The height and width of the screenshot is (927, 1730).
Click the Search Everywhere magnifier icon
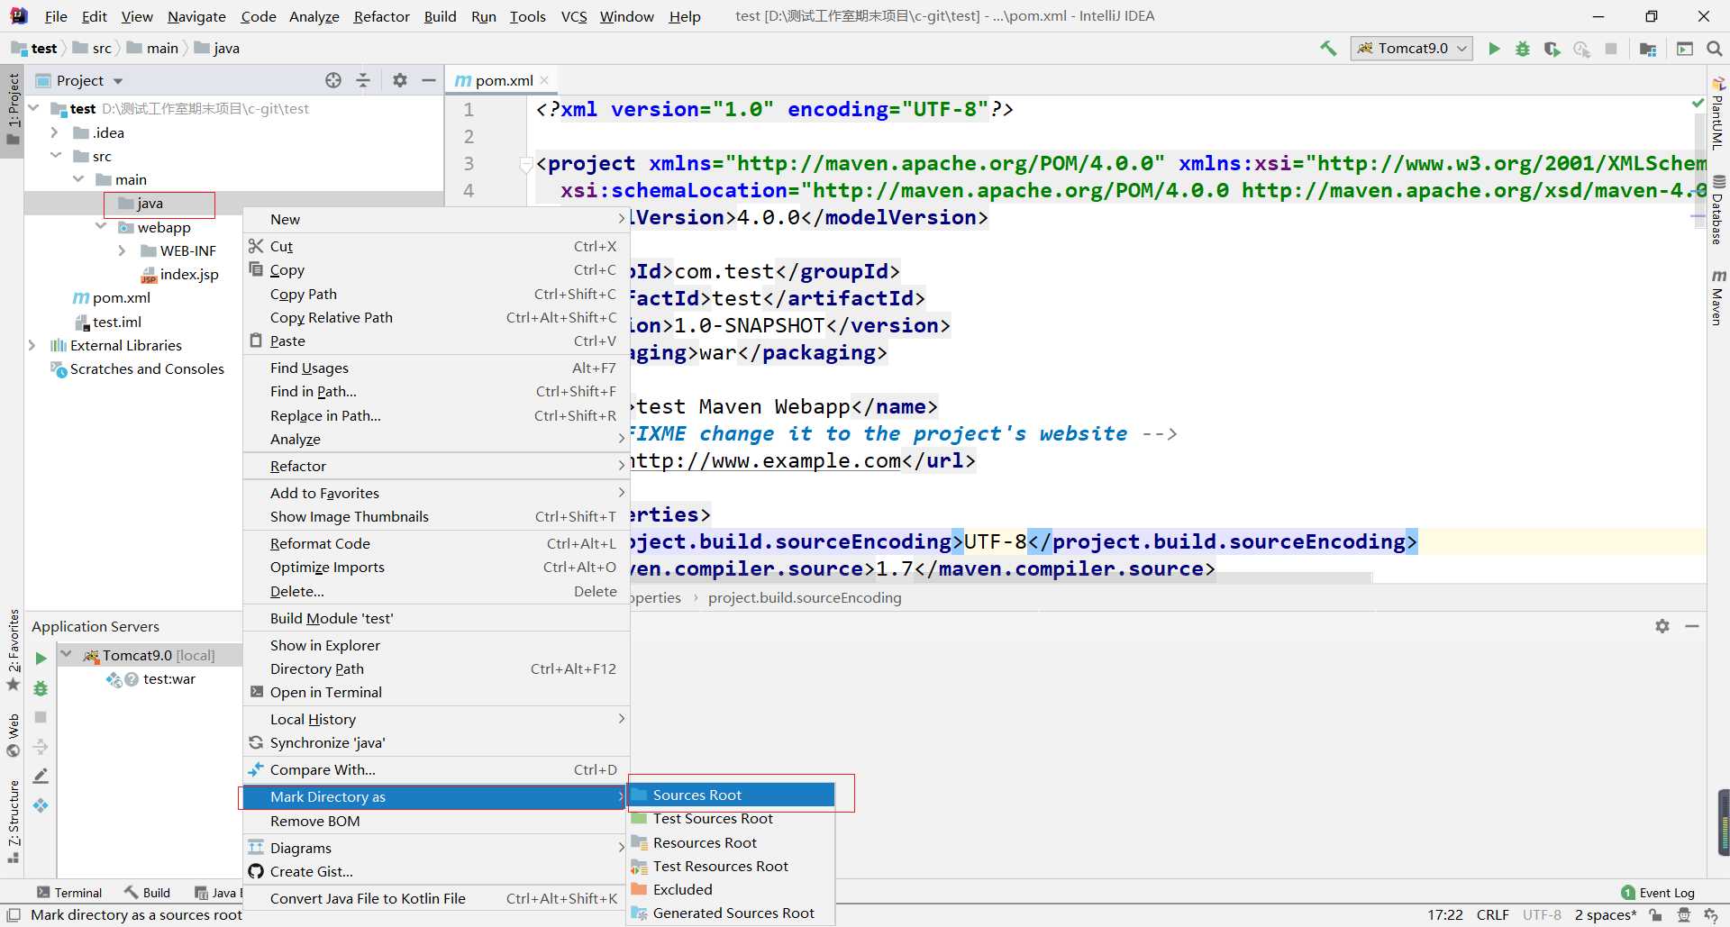pyautogui.click(x=1715, y=49)
